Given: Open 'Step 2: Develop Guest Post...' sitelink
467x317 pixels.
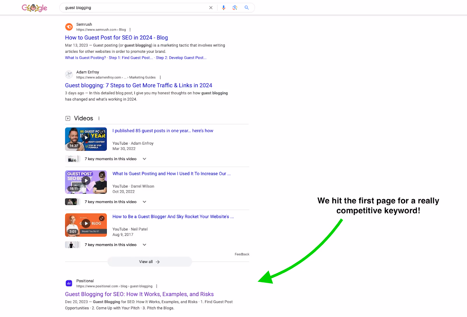Looking at the screenshot, I should pos(181,58).
